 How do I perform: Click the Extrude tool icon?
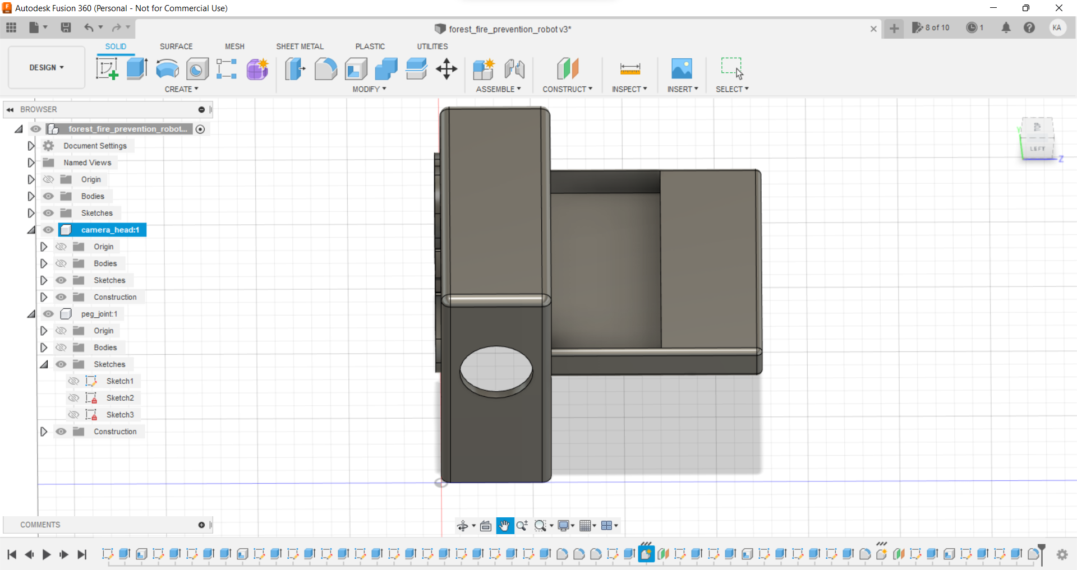(x=137, y=69)
